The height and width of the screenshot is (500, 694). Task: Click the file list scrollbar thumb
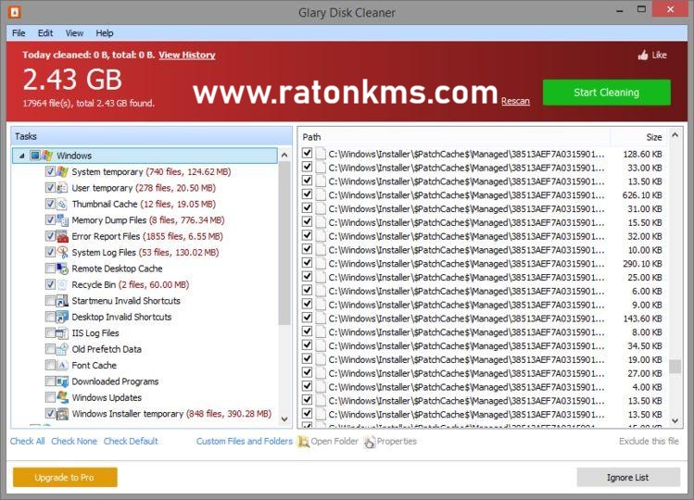click(675, 367)
